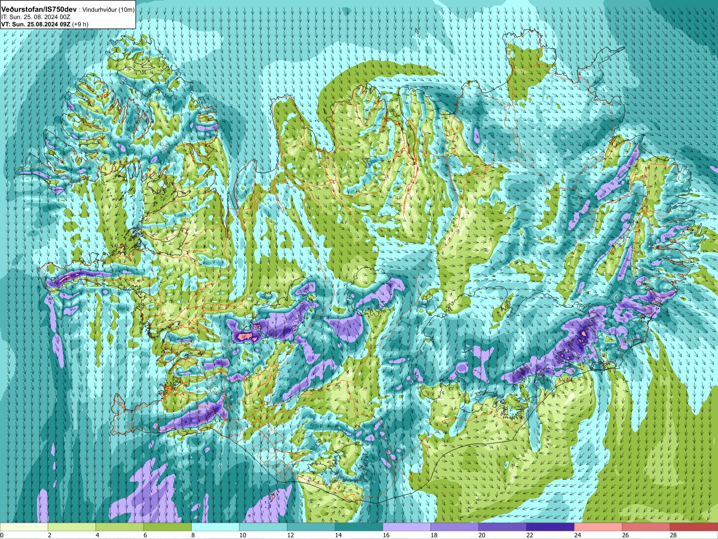Click the legend scale number 4
This screenshot has height=539, width=718.
point(97,535)
